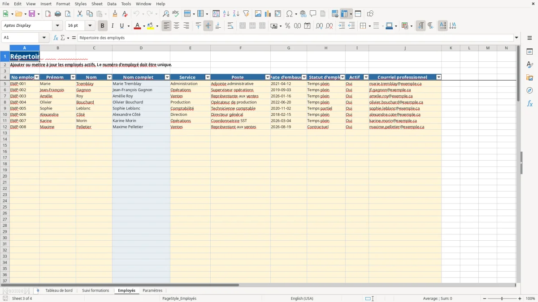Screen dimensions: 538x302
Task: Select the cell with marie.tremblay@exemple.ca
Action: pyautogui.click(x=405, y=84)
